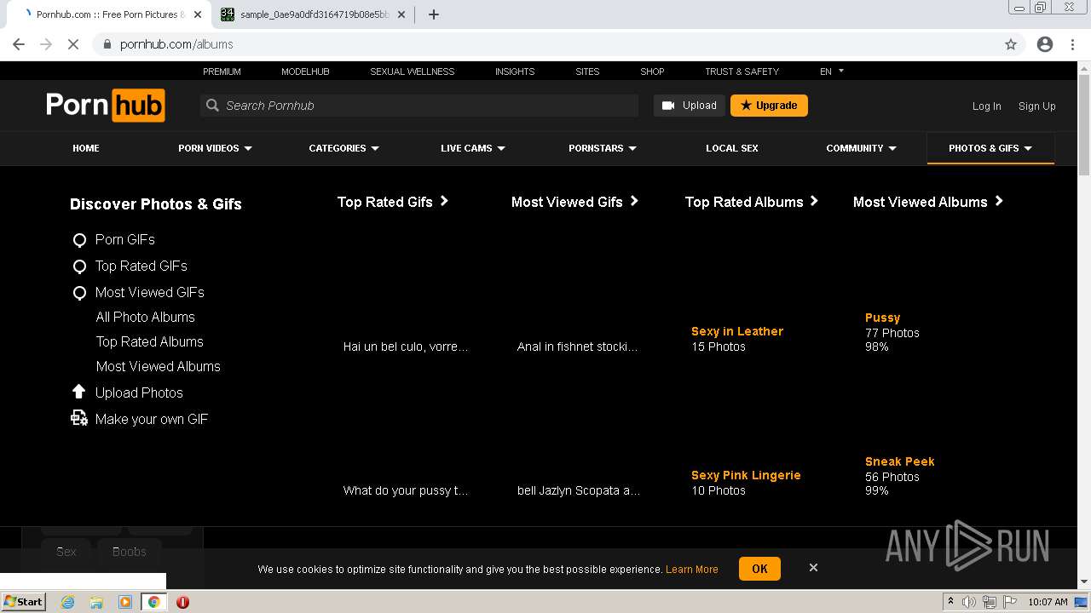
Task: Open the Modelhub top link
Action: [x=305, y=72]
